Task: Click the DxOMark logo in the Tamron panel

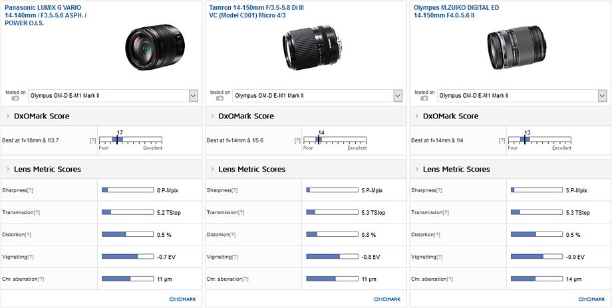Action: [387, 299]
